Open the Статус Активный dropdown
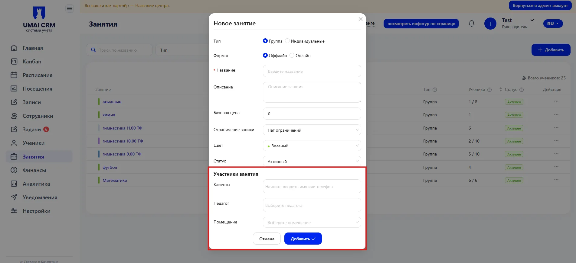The width and height of the screenshot is (576, 263). (x=312, y=161)
